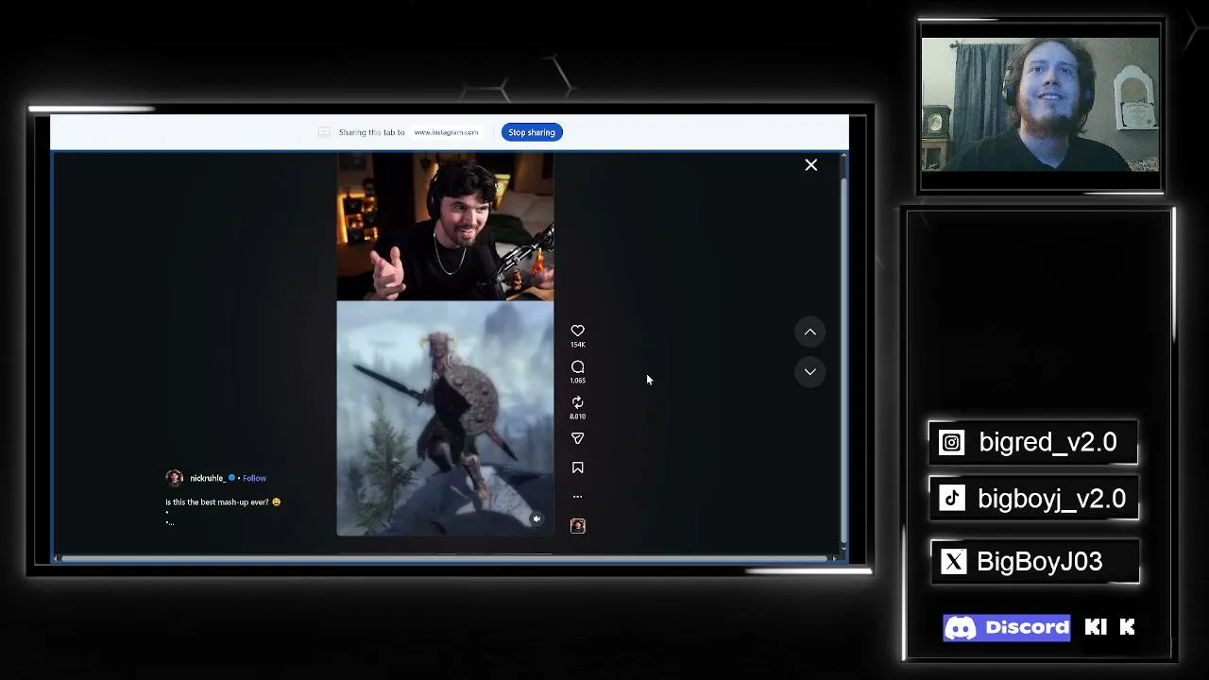The height and width of the screenshot is (680, 1209).
Task: Click the Kick logo beside Discord
Action: pos(1110,627)
